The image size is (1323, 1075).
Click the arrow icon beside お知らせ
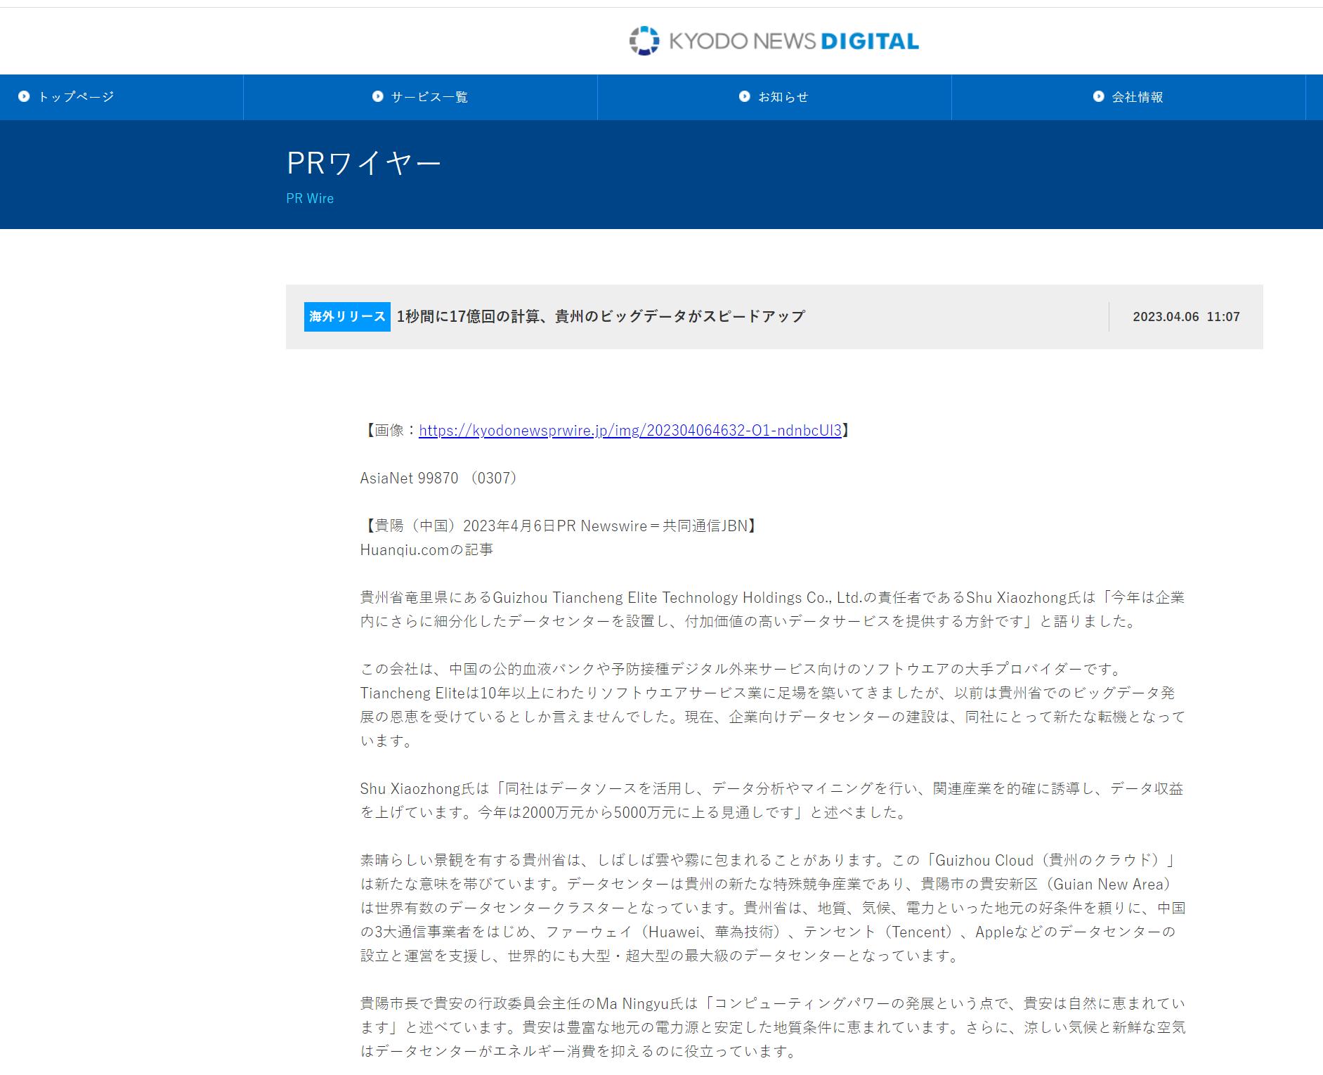point(745,97)
